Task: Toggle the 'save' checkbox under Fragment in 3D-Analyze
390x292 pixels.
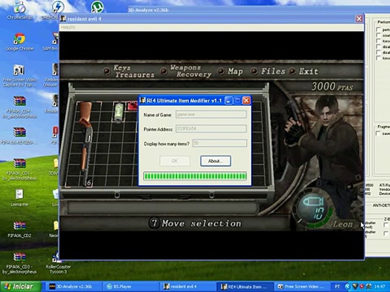Action: [379, 133]
